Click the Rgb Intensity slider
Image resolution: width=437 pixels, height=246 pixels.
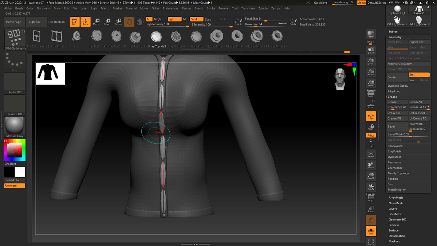pyautogui.click(x=167, y=24)
